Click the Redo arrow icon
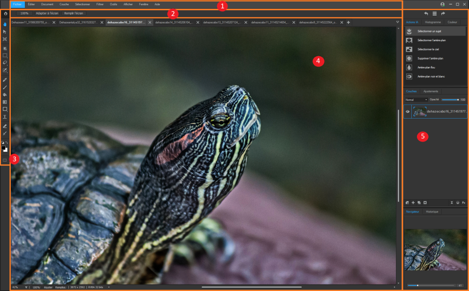469x291 pixels. pyautogui.click(x=443, y=14)
